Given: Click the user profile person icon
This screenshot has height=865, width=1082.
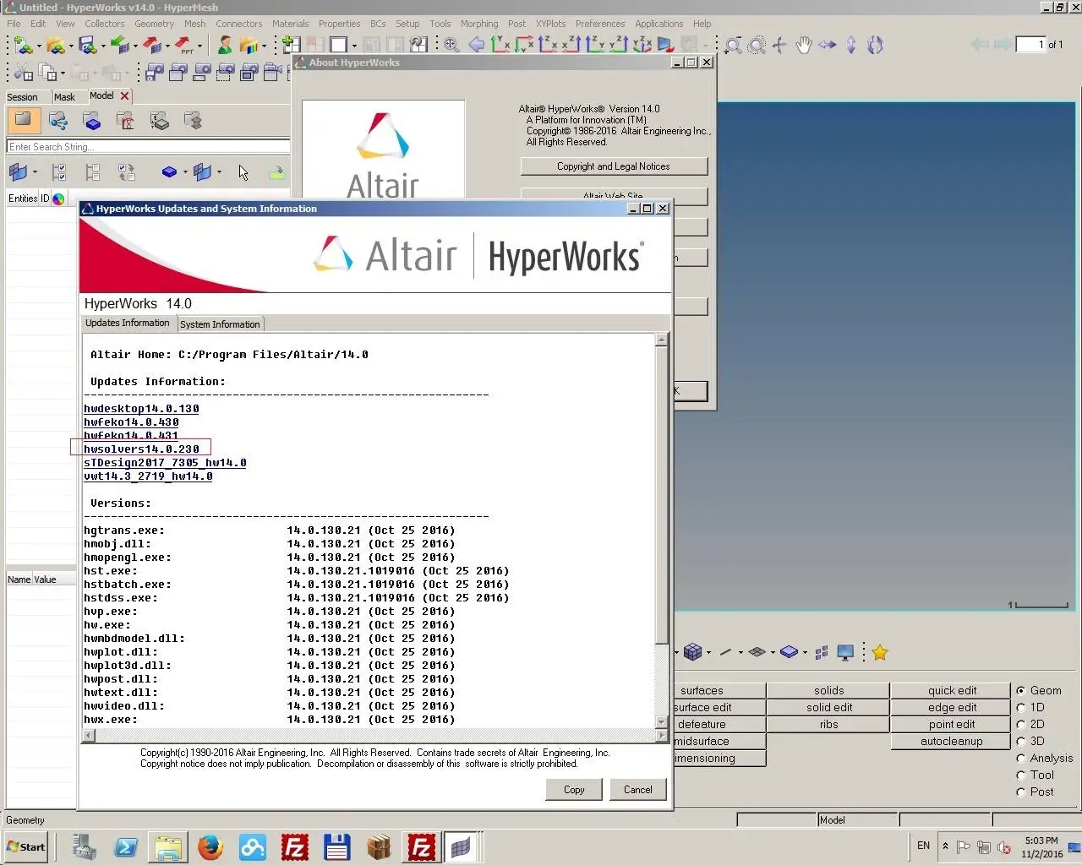Looking at the screenshot, I should coord(224,45).
